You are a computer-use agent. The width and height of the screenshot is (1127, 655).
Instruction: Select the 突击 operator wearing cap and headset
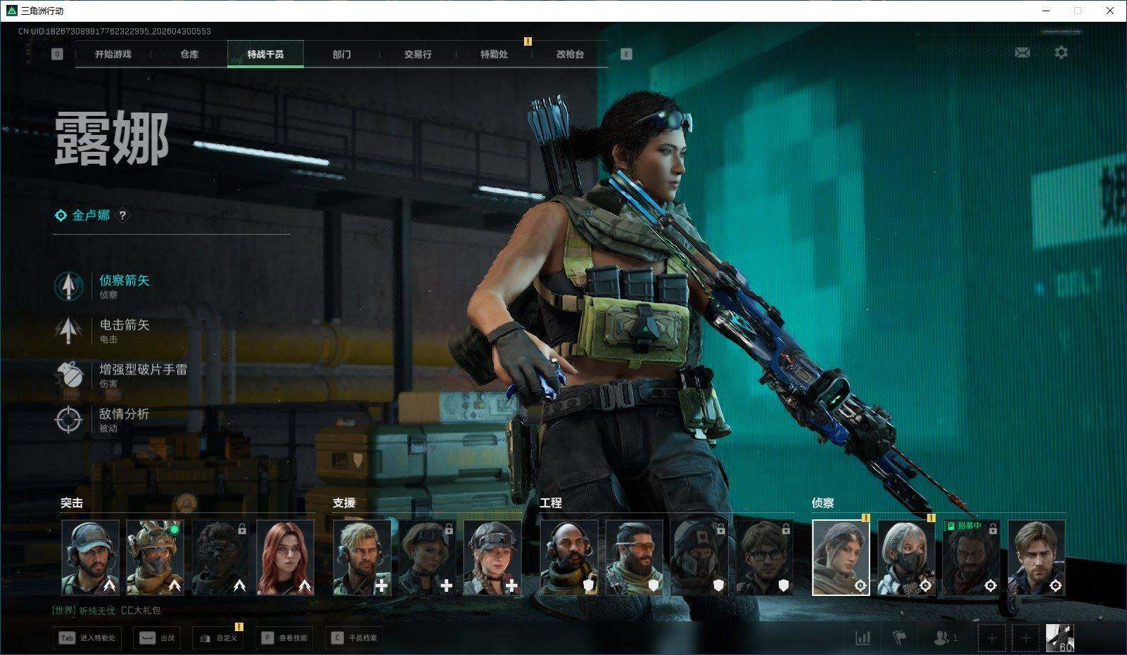pos(90,557)
